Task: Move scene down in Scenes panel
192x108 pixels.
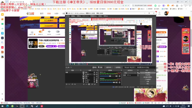Action: coord(75,84)
